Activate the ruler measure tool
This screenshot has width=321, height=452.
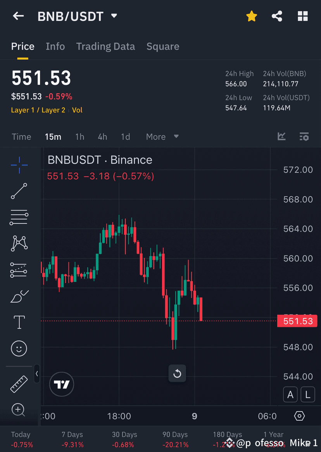pos(19,383)
